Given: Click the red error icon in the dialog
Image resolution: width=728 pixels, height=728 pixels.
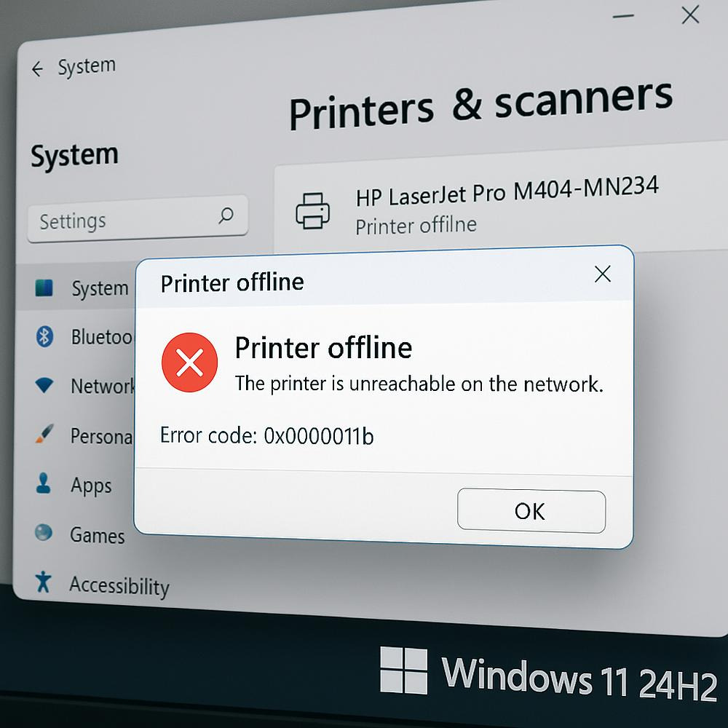Looking at the screenshot, I should (x=189, y=362).
